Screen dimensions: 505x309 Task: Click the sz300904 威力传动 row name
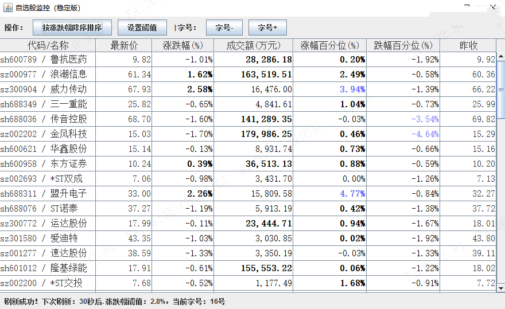tap(68, 89)
